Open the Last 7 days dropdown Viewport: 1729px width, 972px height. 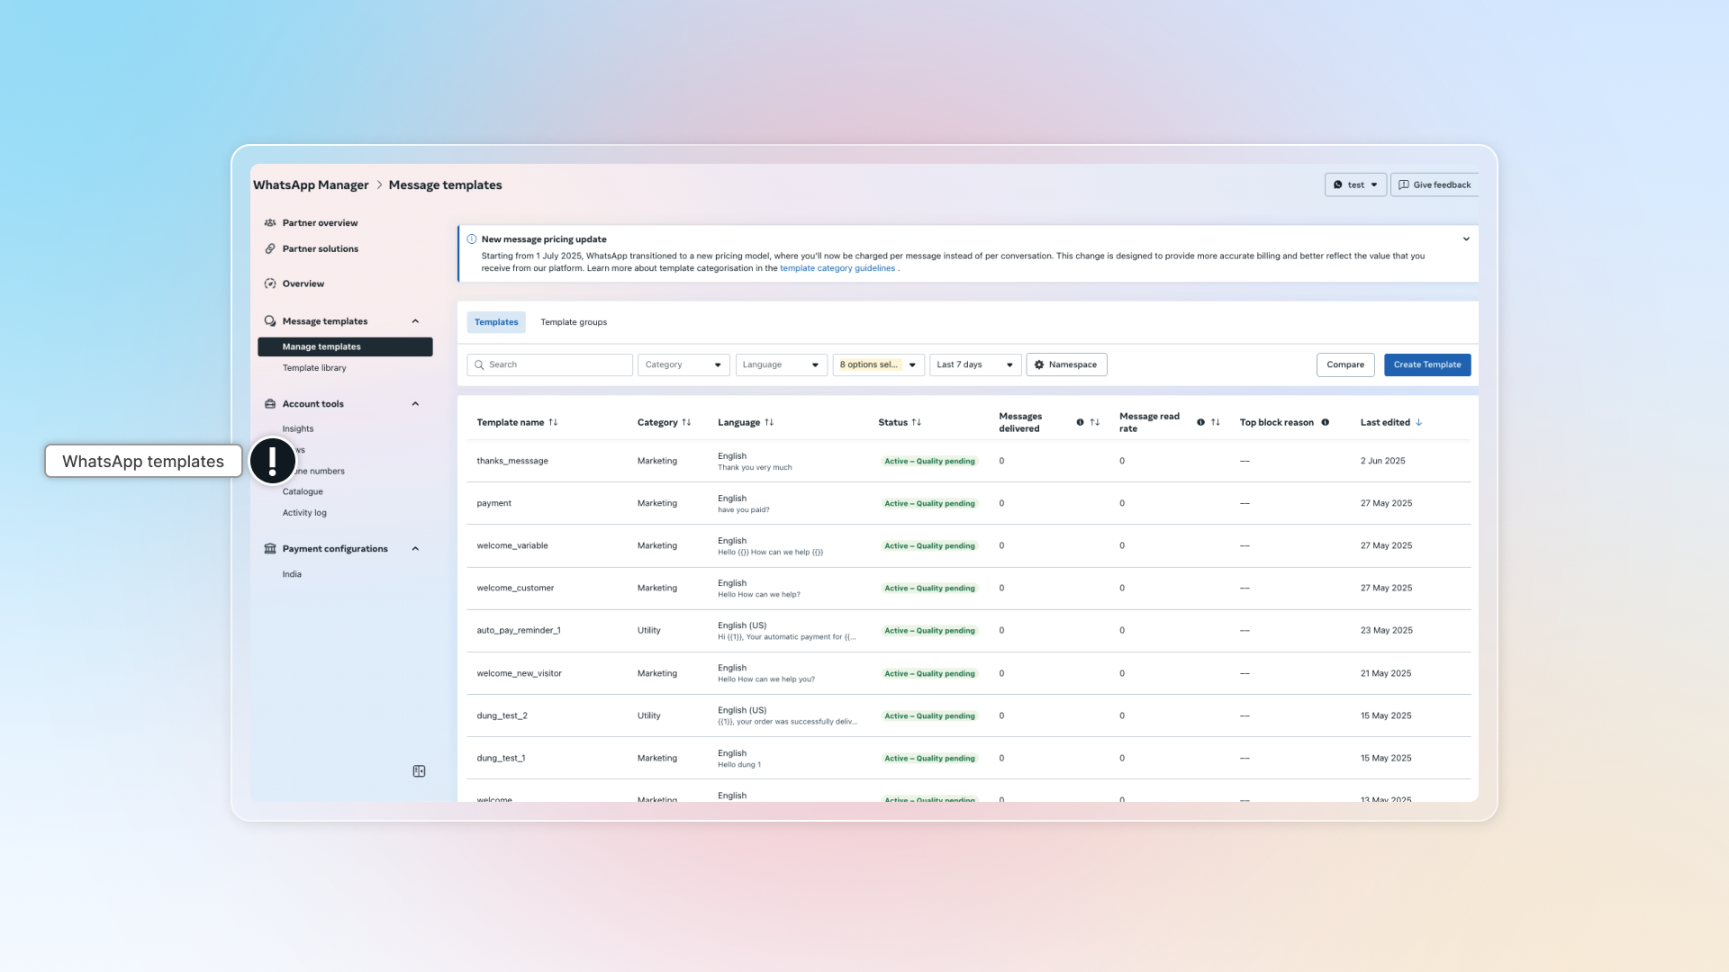tap(974, 365)
